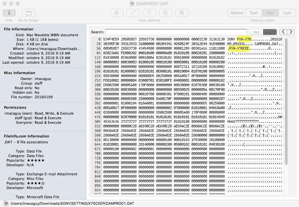Click the zoom in magnifier icon

[x=182, y=13]
